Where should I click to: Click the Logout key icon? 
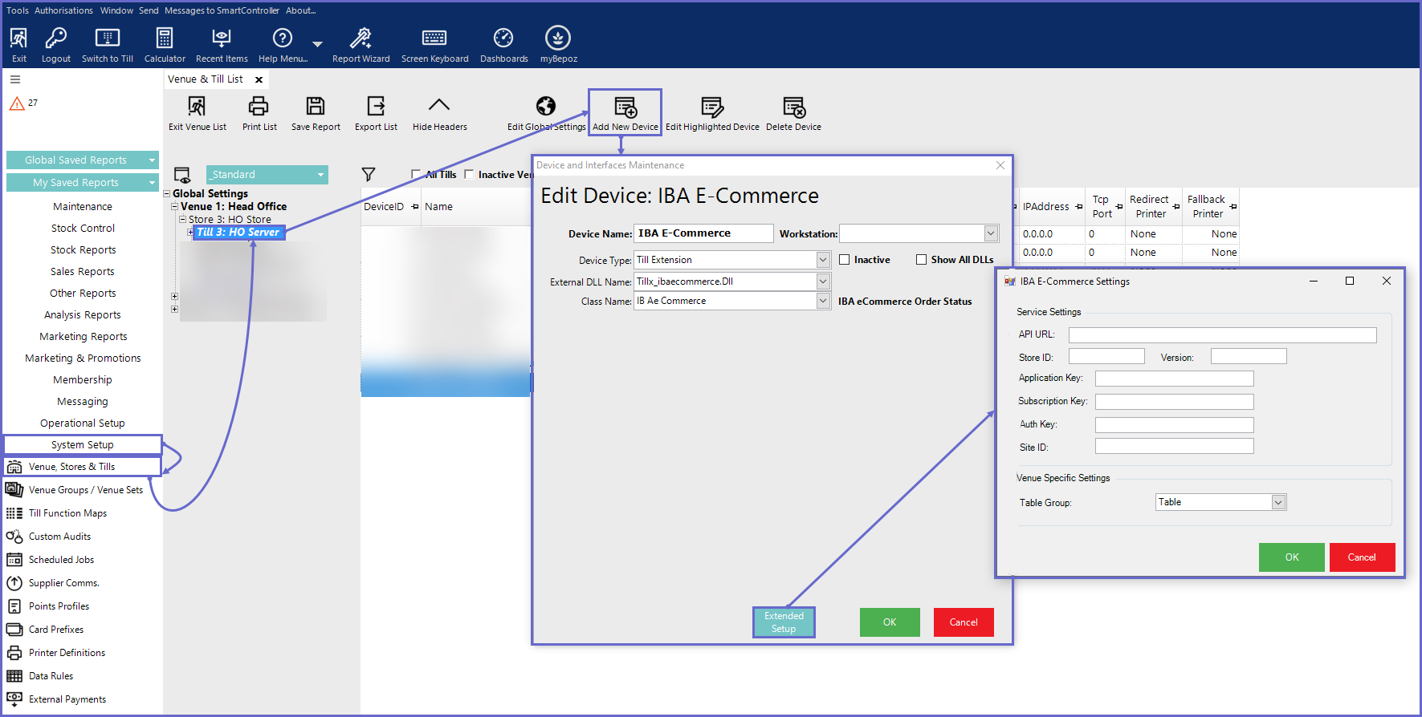tap(55, 45)
